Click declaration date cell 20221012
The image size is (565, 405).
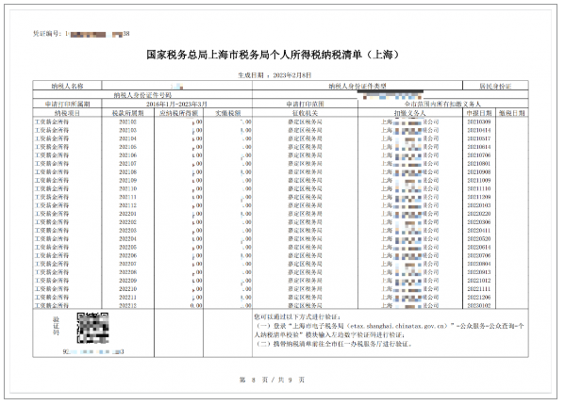pyautogui.click(x=479, y=281)
